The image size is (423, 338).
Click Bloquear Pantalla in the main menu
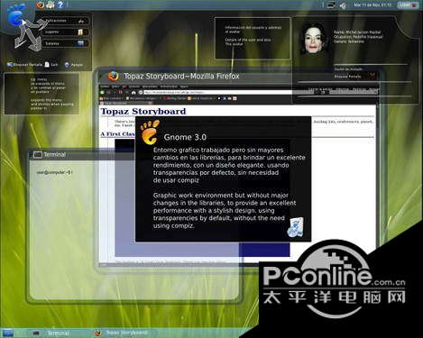click(x=24, y=65)
